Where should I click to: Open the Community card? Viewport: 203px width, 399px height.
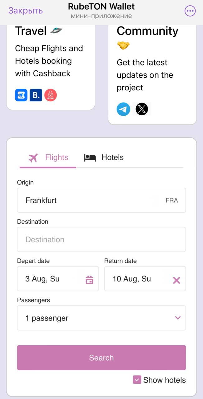pyautogui.click(x=152, y=75)
